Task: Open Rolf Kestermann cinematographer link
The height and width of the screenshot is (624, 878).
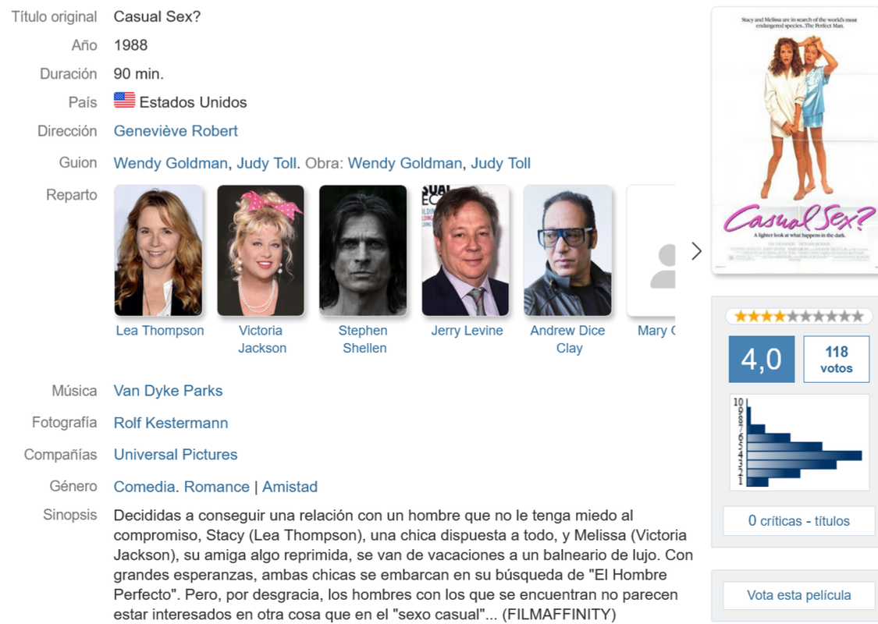Action: (x=171, y=423)
